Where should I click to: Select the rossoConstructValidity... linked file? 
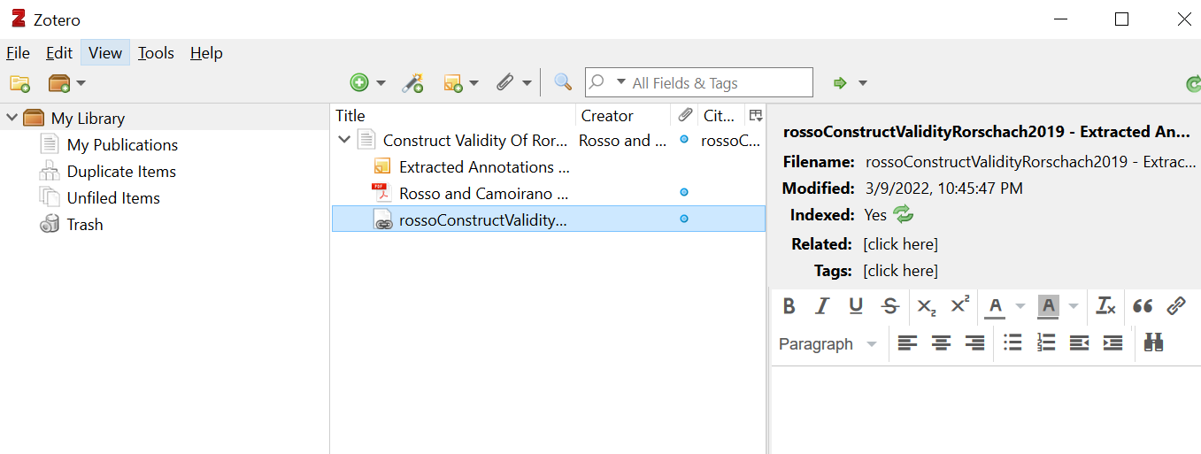click(x=548, y=219)
